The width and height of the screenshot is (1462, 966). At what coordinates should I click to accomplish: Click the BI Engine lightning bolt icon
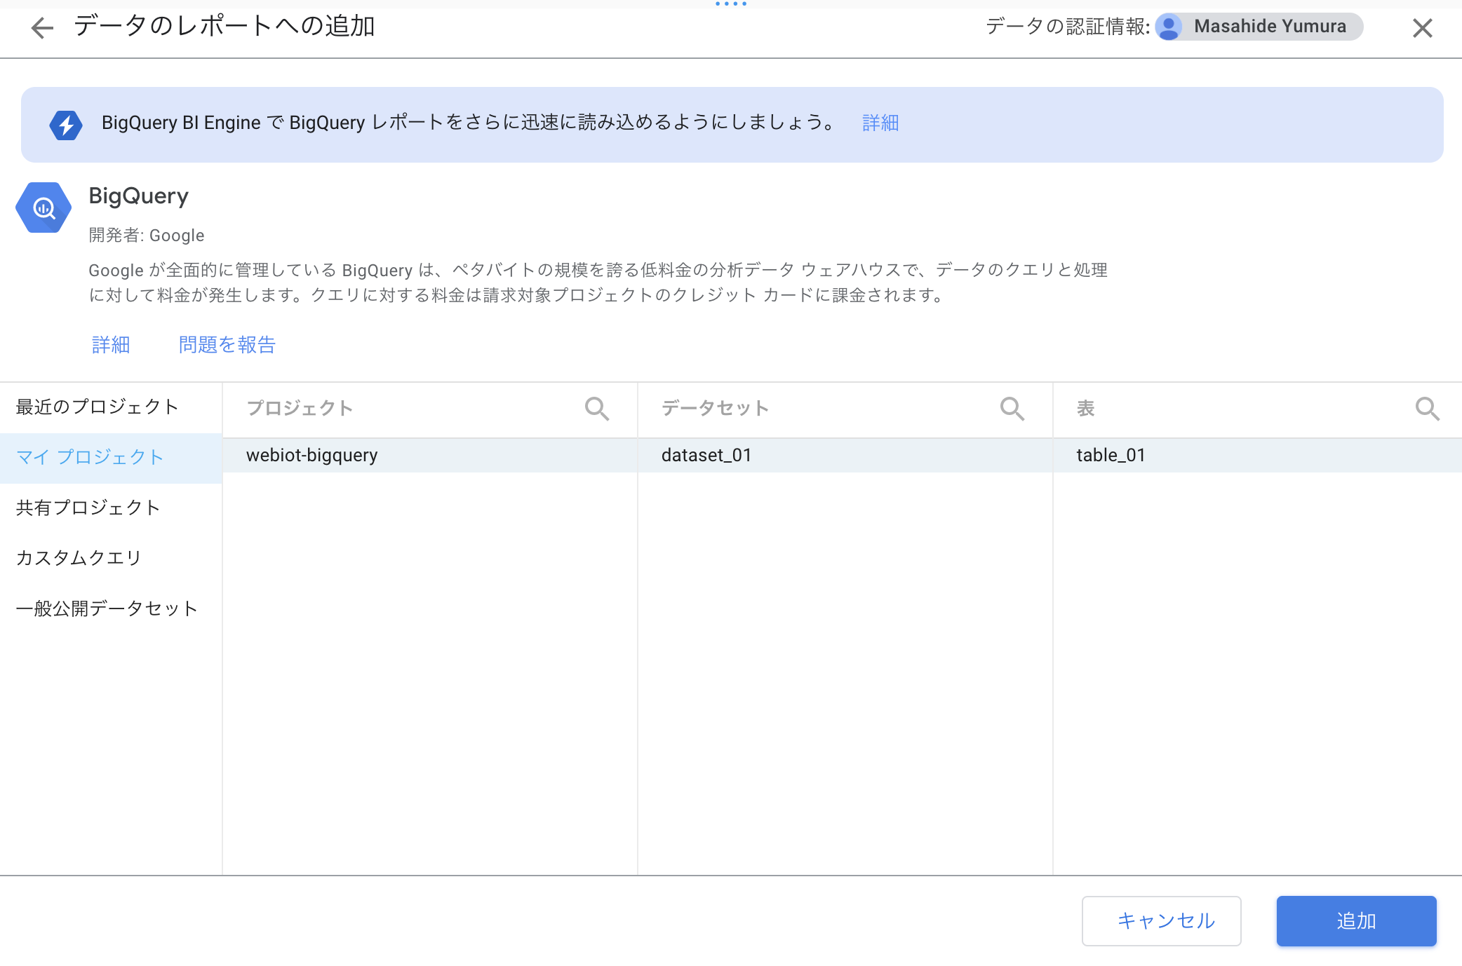tap(67, 123)
